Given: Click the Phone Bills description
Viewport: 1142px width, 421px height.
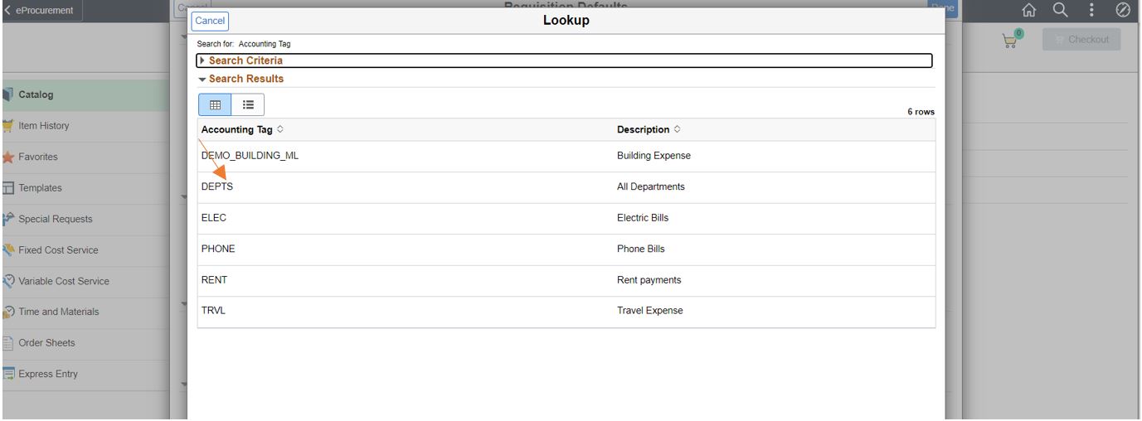Looking at the screenshot, I should point(641,249).
